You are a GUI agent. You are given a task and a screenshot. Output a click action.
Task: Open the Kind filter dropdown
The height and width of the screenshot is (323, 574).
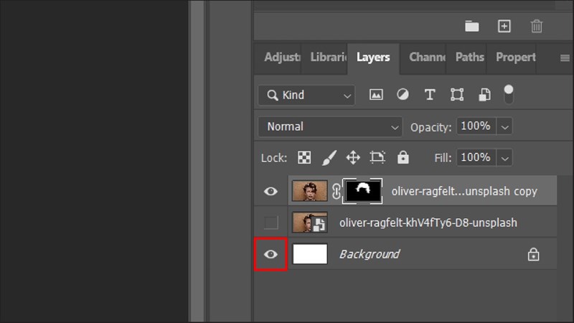click(306, 95)
